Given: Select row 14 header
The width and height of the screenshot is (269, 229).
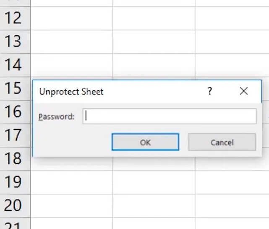Looking at the screenshot, I should 15,65.
